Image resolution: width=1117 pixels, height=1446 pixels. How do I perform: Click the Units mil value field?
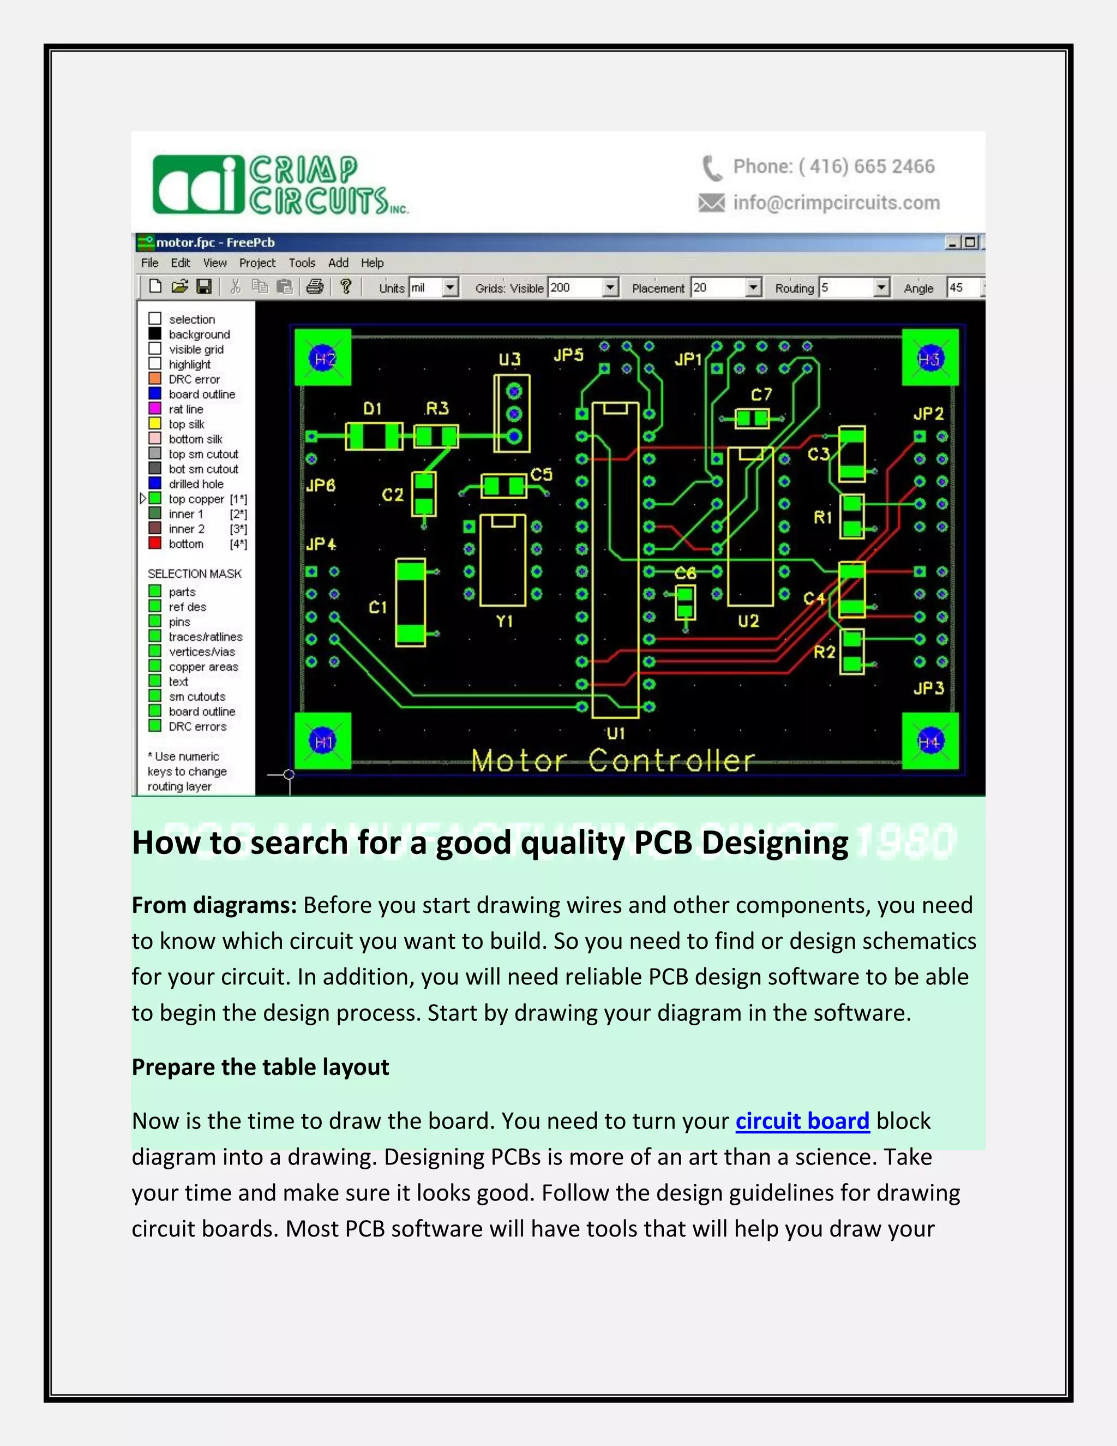tap(425, 288)
